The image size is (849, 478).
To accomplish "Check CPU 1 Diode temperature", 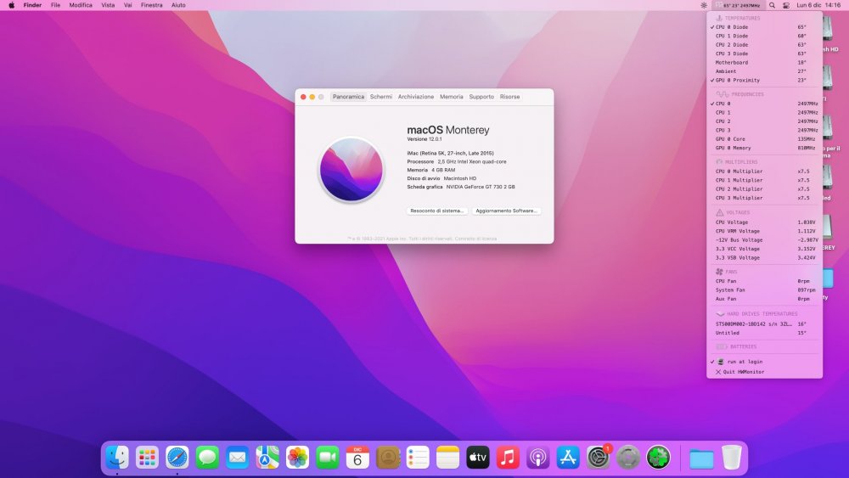I will 764,36.
